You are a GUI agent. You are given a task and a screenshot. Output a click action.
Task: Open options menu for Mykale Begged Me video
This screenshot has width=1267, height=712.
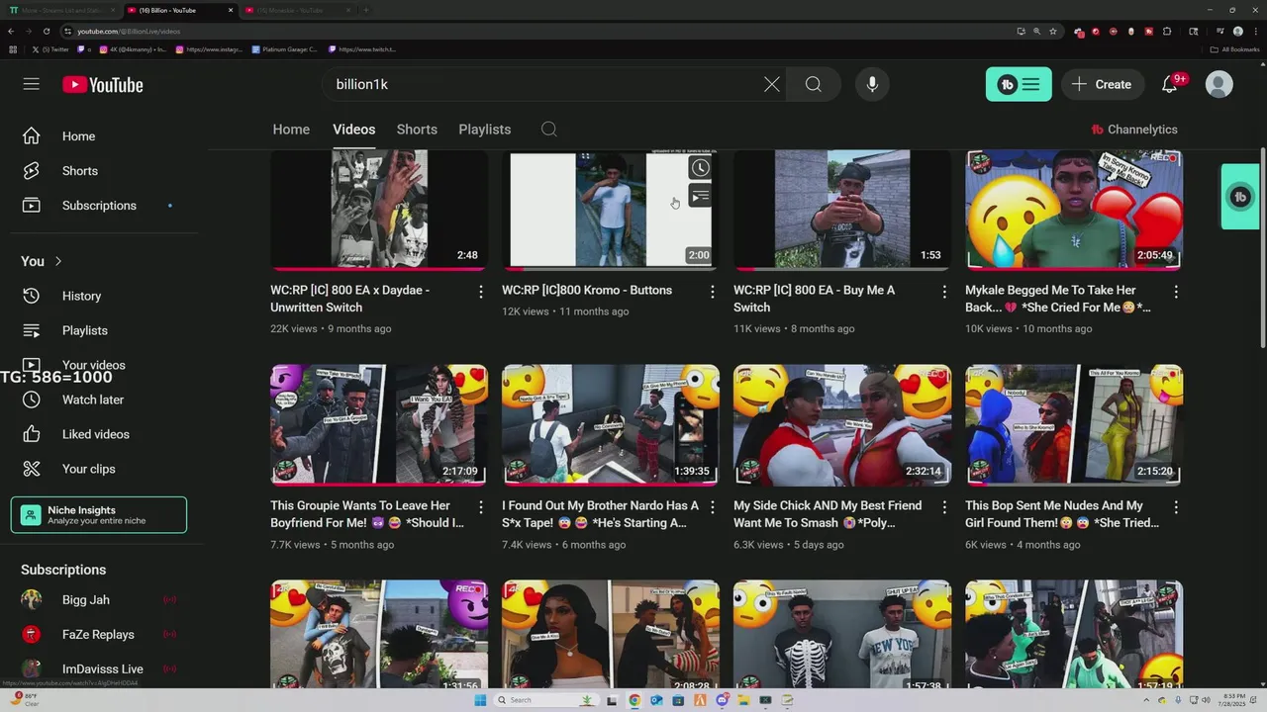pyautogui.click(x=1176, y=292)
